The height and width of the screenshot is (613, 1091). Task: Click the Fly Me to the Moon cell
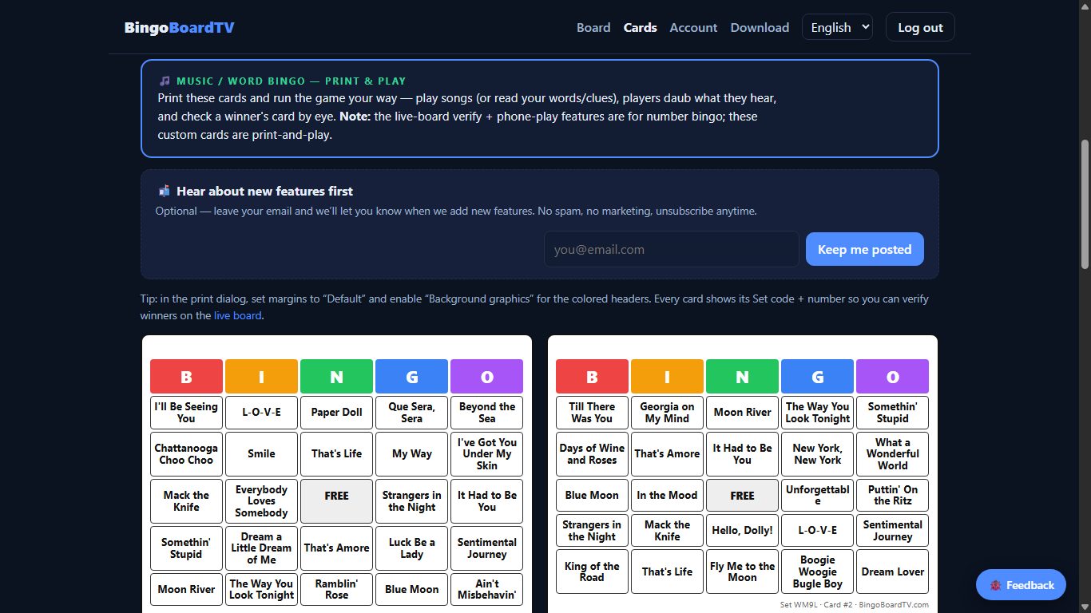point(742,571)
